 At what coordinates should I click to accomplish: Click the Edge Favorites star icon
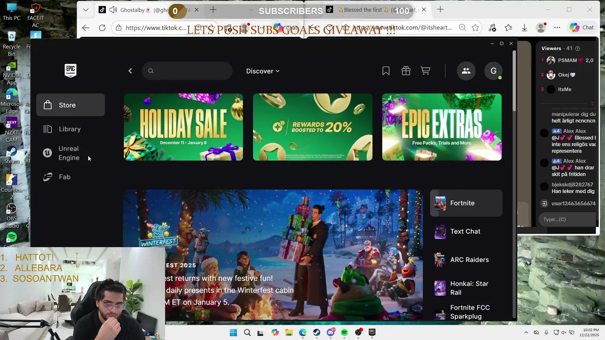tap(508, 28)
